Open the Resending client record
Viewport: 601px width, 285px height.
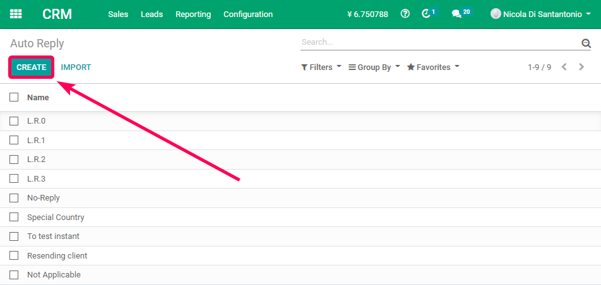pyautogui.click(x=57, y=255)
